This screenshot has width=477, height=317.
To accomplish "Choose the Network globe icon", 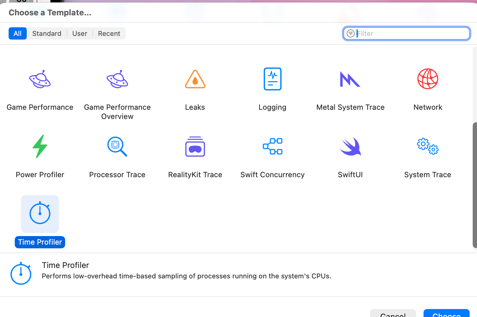I will (428, 79).
